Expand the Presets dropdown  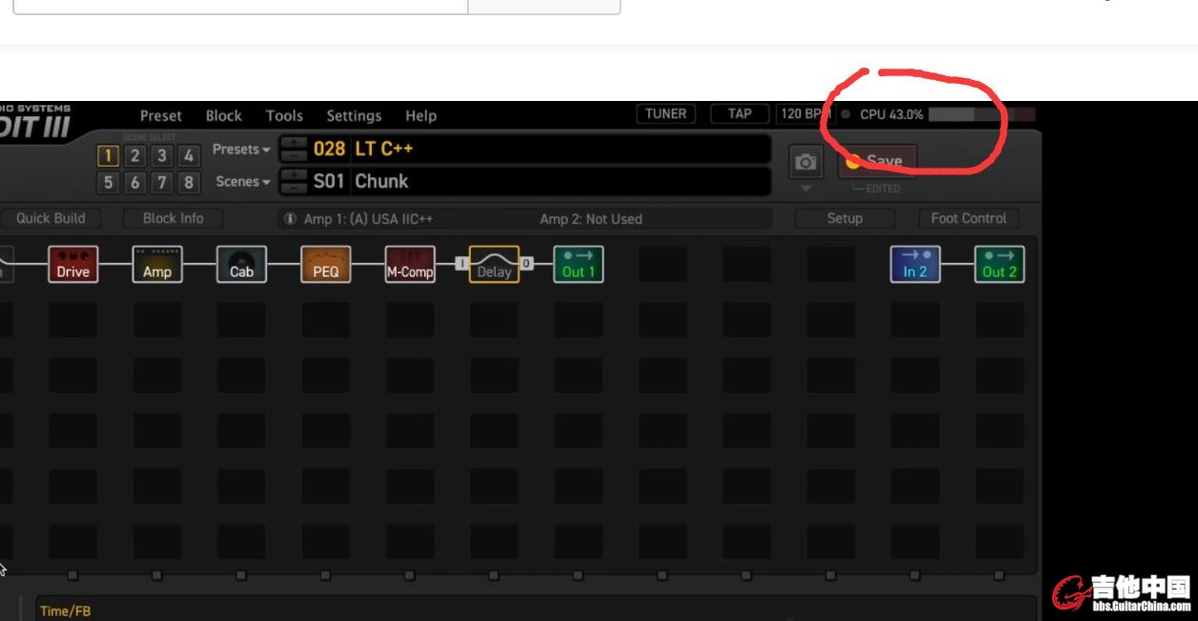241,150
